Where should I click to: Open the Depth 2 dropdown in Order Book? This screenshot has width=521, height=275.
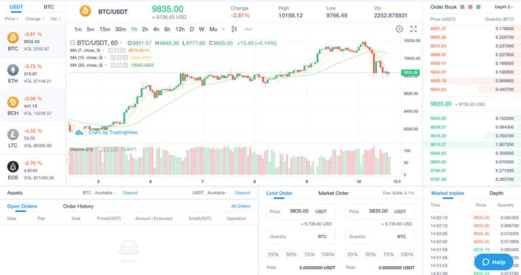pyautogui.click(x=504, y=7)
